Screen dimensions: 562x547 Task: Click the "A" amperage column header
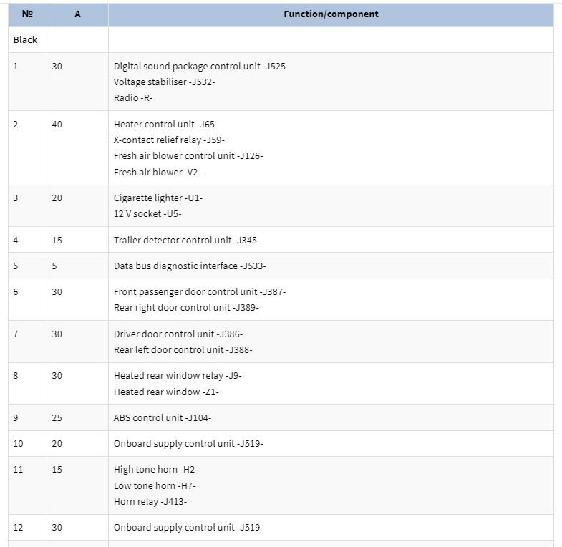tap(77, 14)
